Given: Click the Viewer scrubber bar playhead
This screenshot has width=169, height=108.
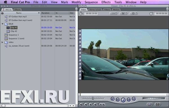Looking at the screenshot, I should click(80, 94).
